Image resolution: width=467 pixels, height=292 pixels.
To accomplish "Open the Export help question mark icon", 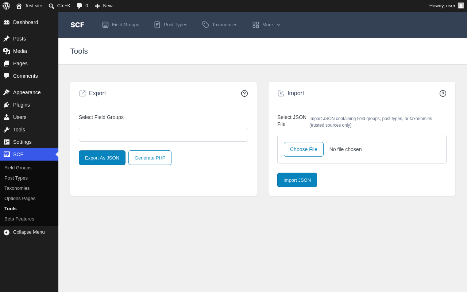I will point(244,93).
